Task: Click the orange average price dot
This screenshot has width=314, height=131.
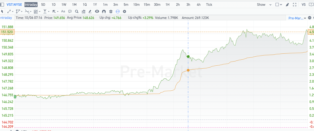Action: [x=188, y=70]
